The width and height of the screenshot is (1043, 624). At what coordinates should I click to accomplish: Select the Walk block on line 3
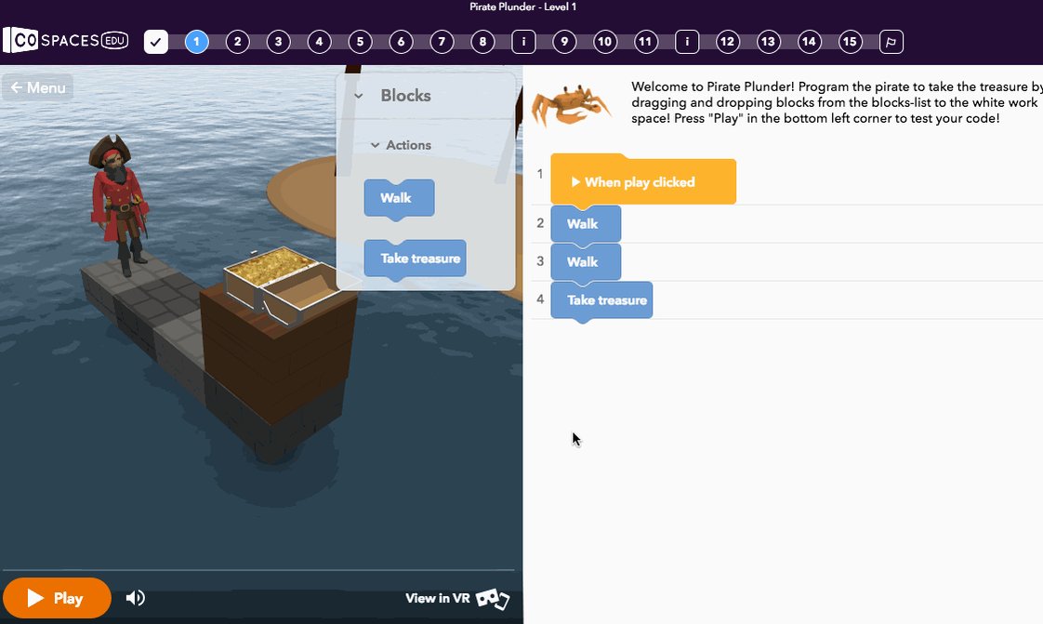[586, 262]
